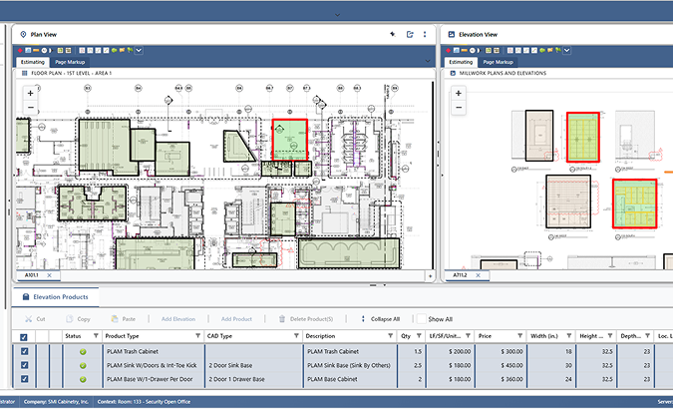The width and height of the screenshot is (674, 409).
Task: Click the orange folder icon in Elevation View toolbar
Action: coord(549,50)
